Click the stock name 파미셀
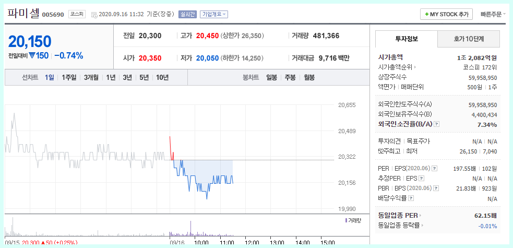 pos(23,14)
